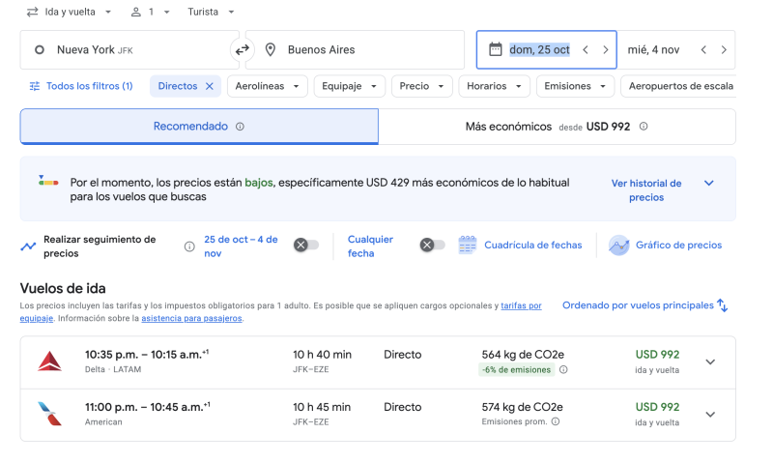Open the Ida y vuelta trip type dropdown
The image size is (773, 463).
[x=69, y=12]
